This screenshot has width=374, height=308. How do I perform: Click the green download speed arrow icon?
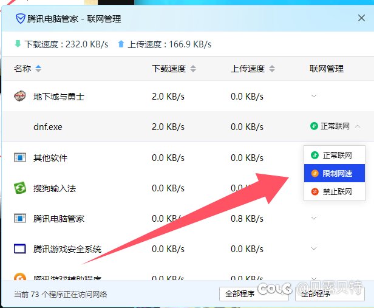pyautogui.click(x=18, y=44)
